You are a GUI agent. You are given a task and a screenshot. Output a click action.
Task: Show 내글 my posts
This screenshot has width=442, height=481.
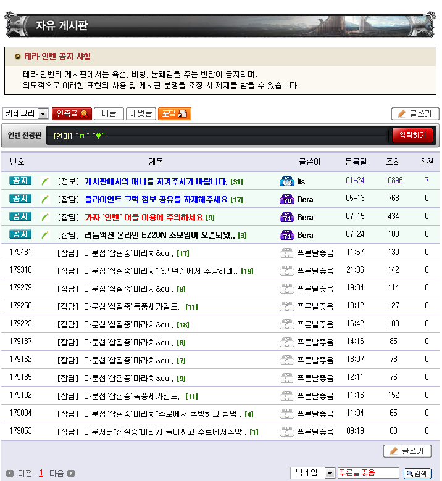coord(109,113)
